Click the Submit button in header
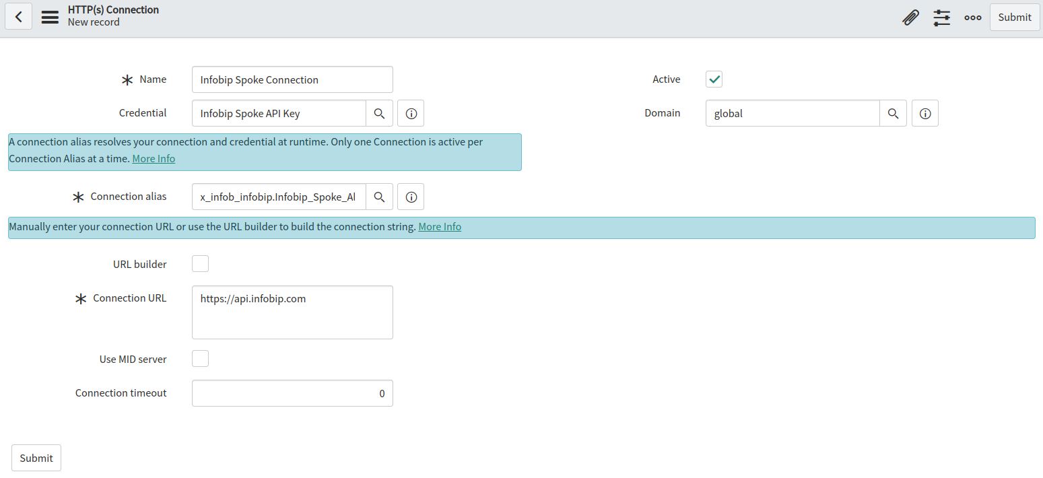 coord(1014,18)
